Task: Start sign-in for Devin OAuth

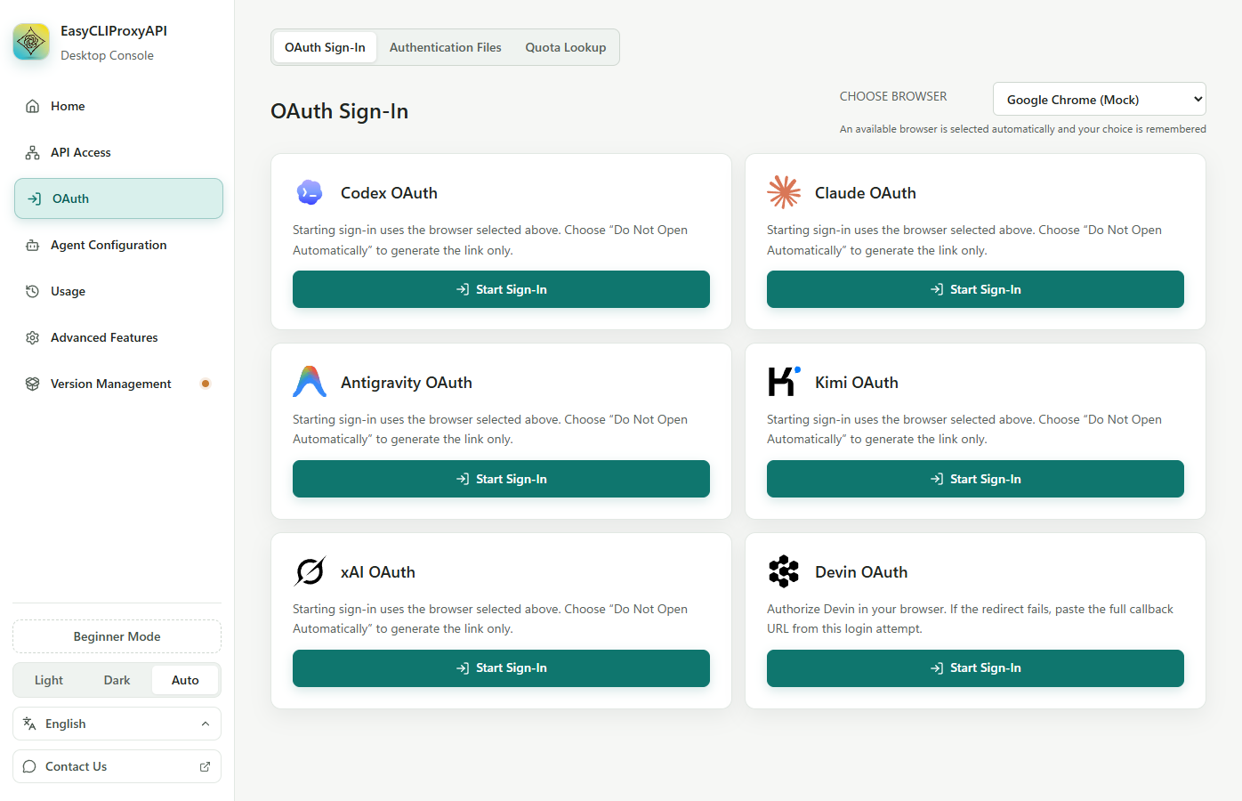Action: coord(975,668)
